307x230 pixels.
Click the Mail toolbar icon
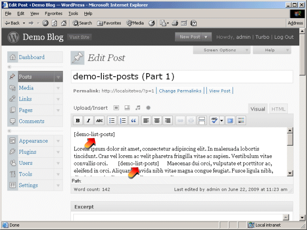164,23
